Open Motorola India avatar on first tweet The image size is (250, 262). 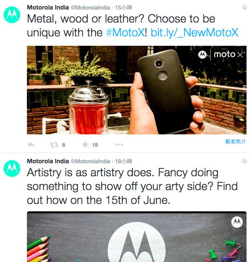click(x=12, y=15)
